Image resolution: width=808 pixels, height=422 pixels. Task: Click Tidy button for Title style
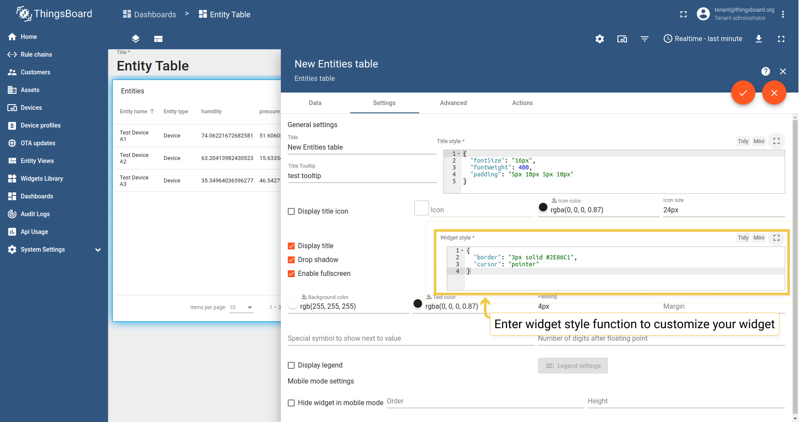[743, 141]
